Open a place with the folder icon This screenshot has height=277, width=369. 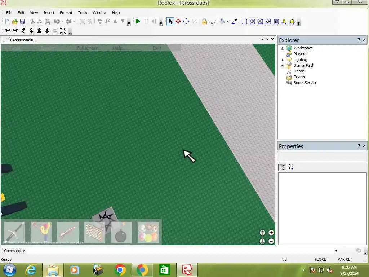[15, 21]
